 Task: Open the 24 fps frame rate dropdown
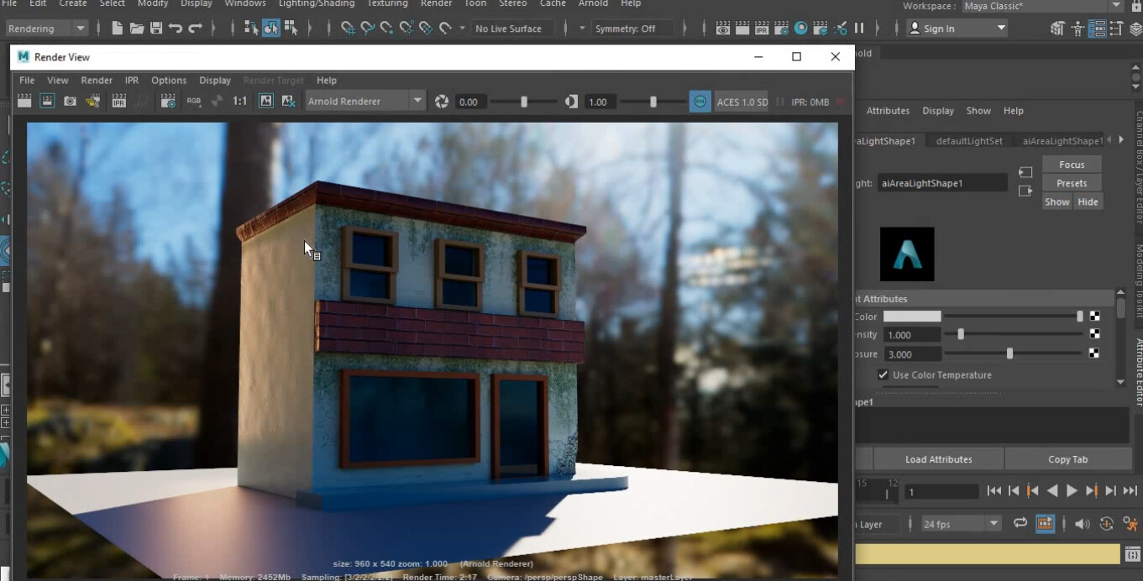(x=961, y=524)
